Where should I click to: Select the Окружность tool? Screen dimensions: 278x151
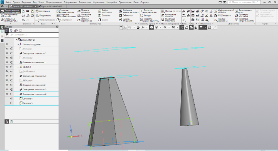(x=44, y=16)
